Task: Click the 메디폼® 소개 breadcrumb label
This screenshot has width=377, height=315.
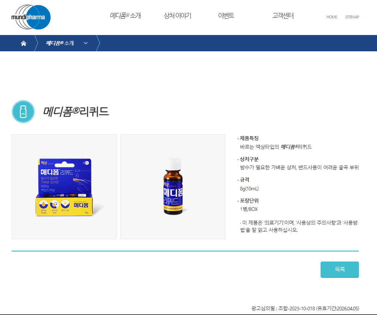Action: 60,43
